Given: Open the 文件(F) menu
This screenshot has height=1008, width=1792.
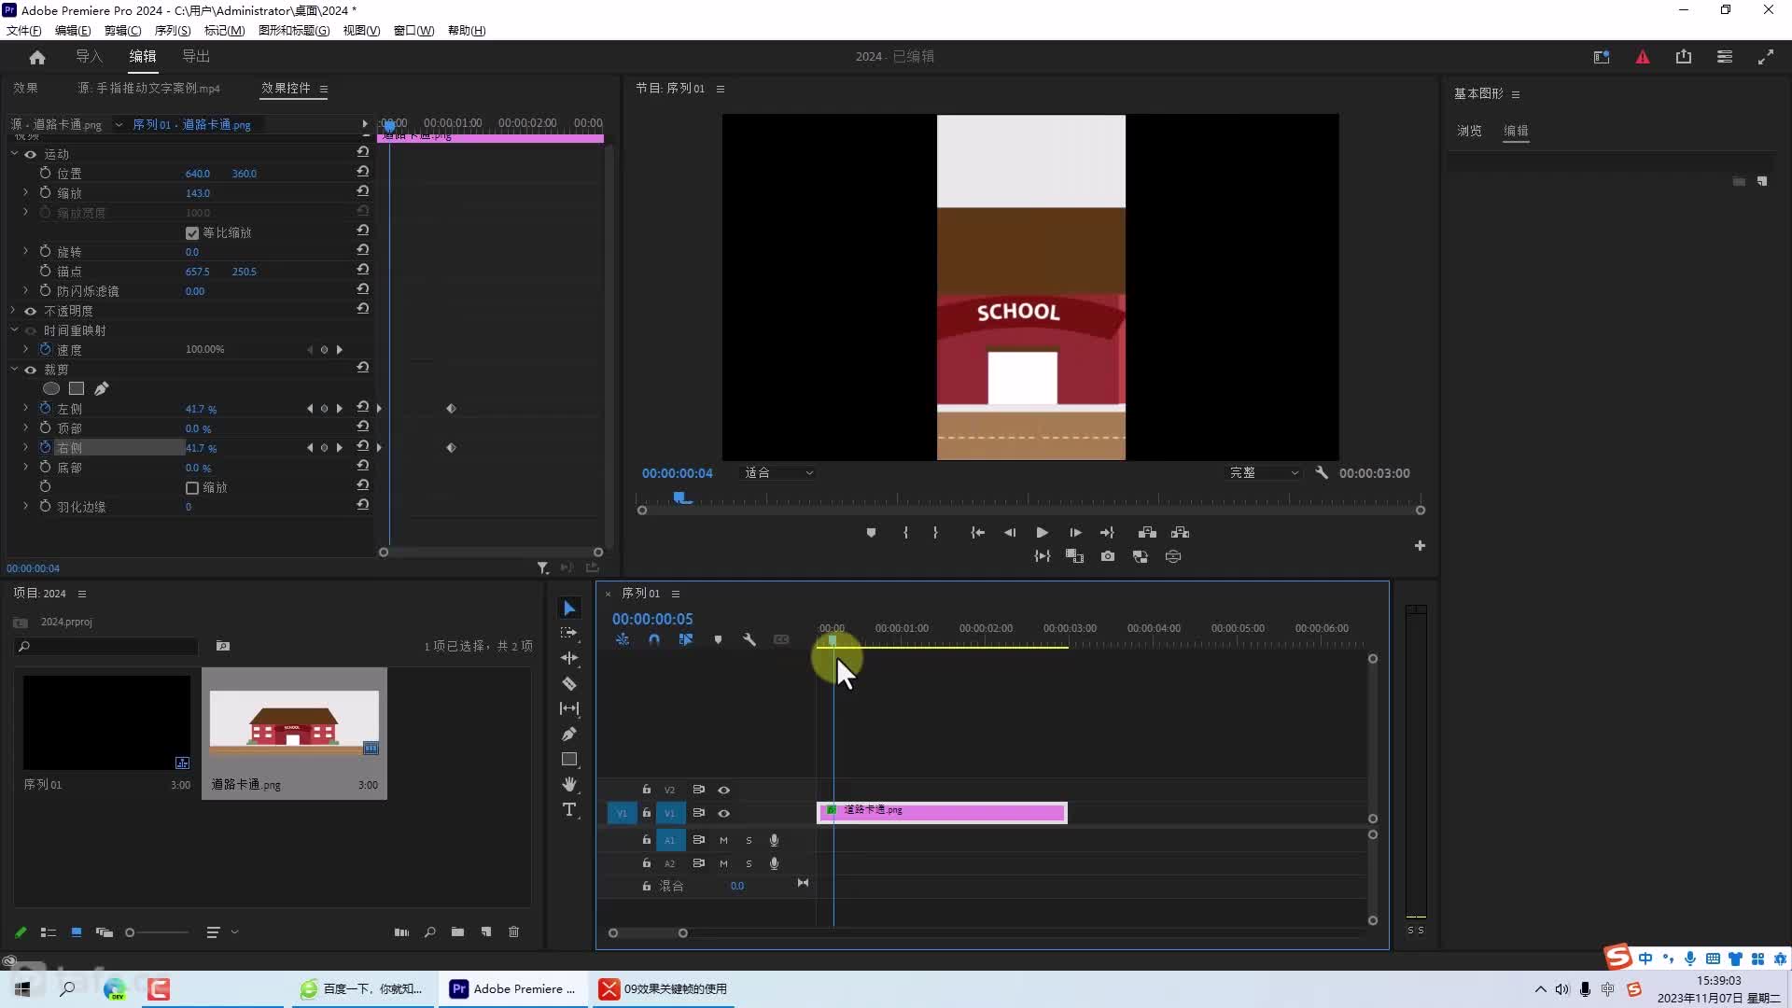Looking at the screenshot, I should point(24,30).
